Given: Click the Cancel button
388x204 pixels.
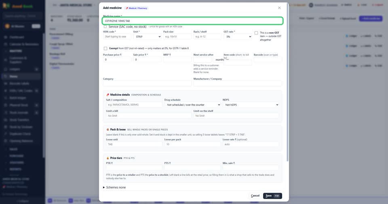Looking at the screenshot, I should click(x=255, y=196).
